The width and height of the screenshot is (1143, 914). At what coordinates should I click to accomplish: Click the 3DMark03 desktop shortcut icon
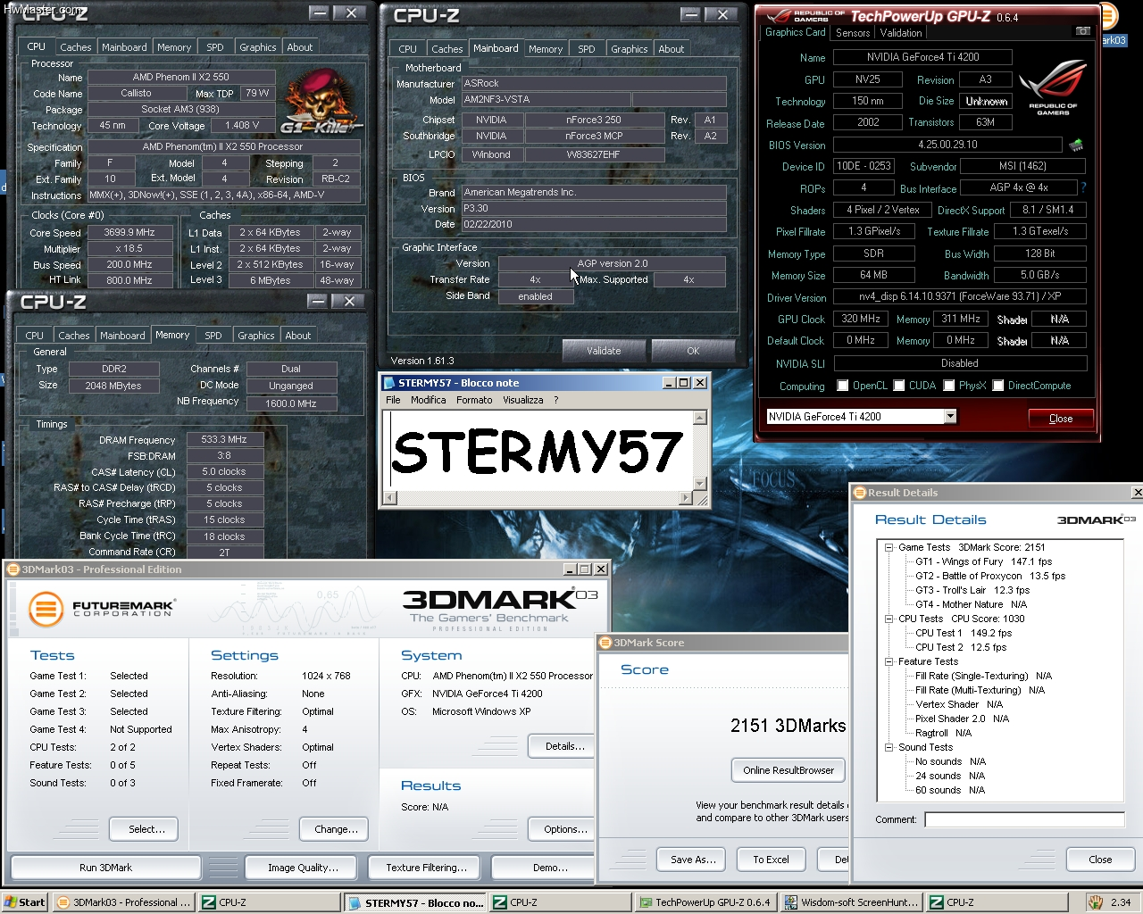pyautogui.click(x=1107, y=16)
